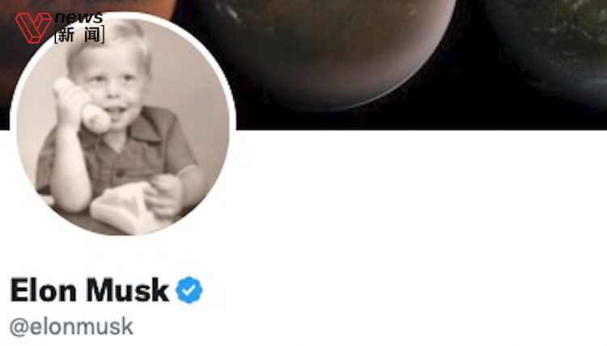Click the toy telephone in the profile photo
This screenshot has height=346, width=607.
81,105
